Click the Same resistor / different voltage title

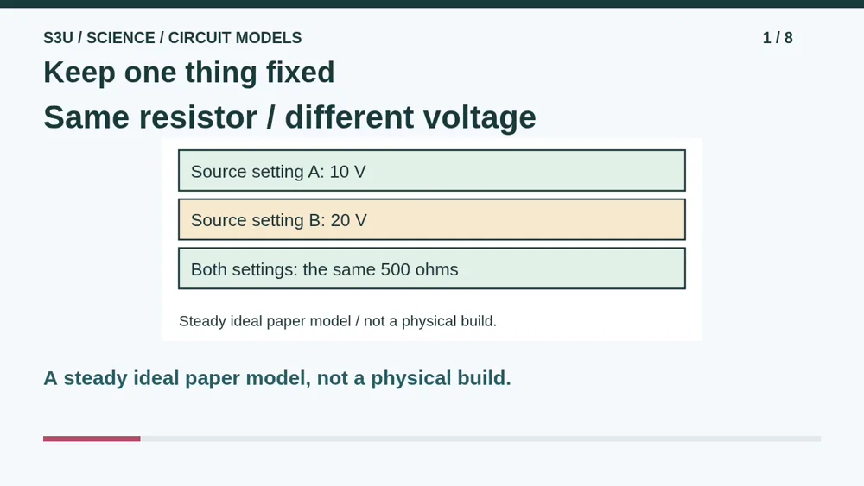pos(289,117)
